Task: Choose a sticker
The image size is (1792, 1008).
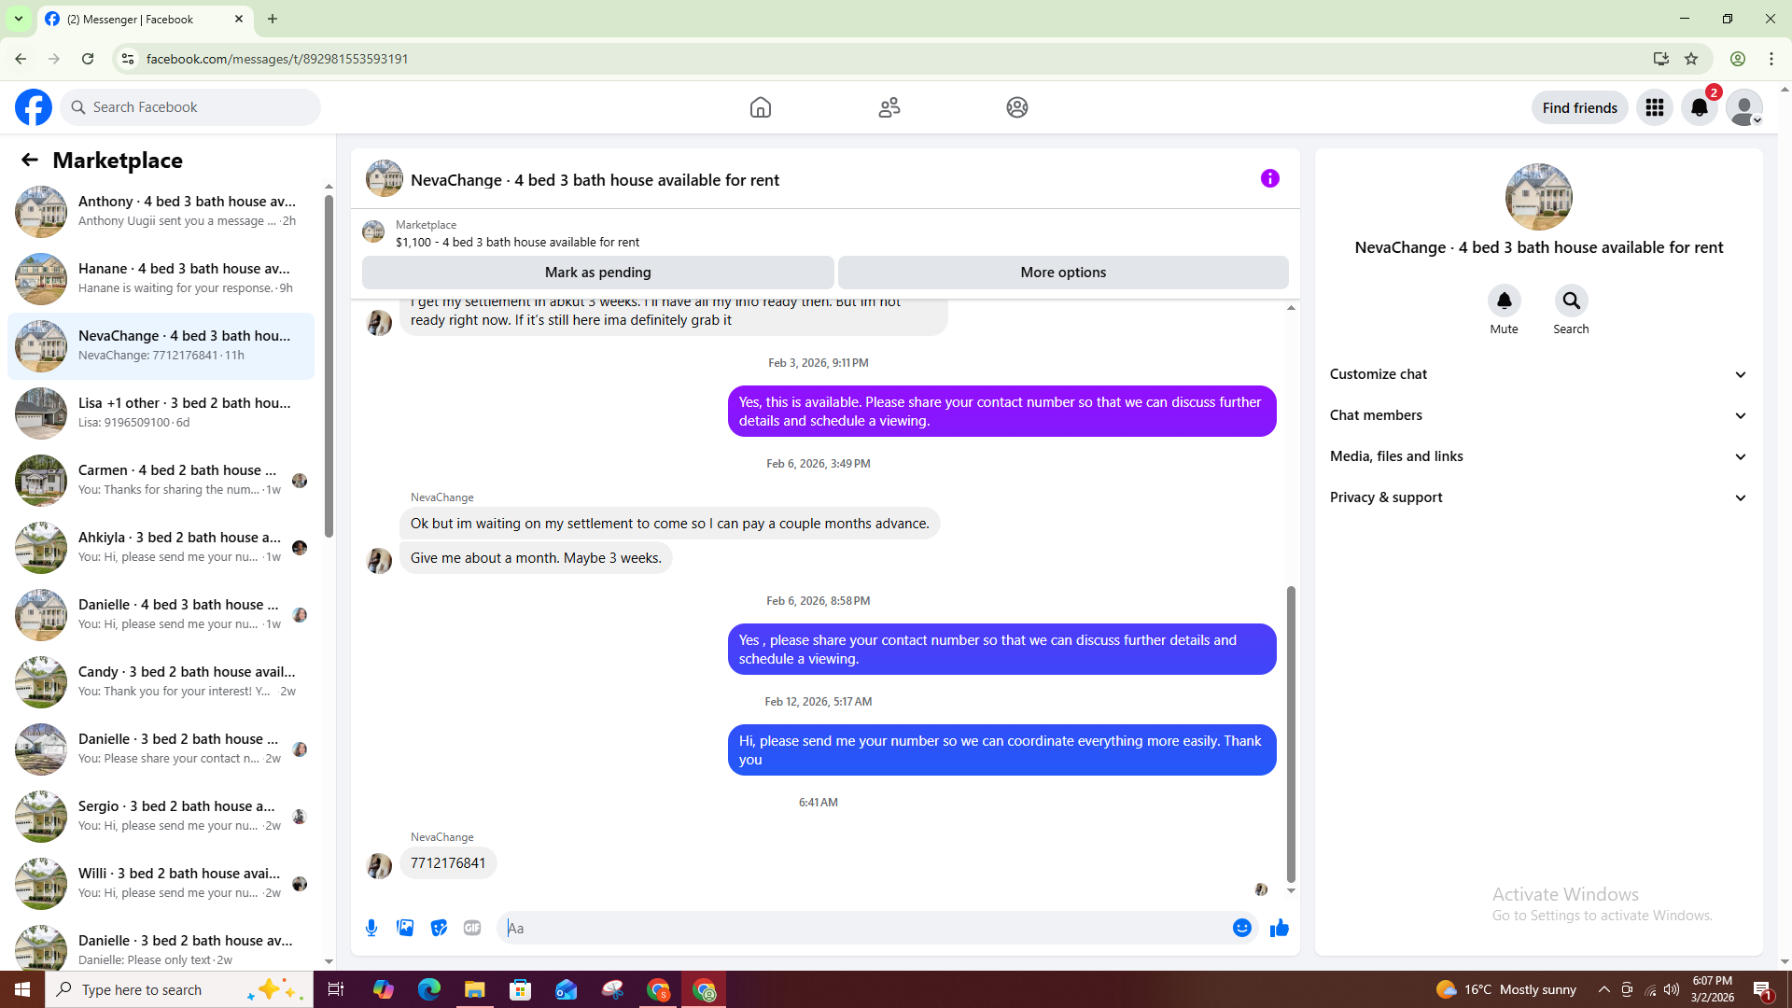Action: click(439, 928)
